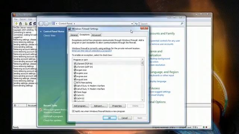This screenshot has width=239, height=134.
Task: Select the Exceptions tab
Action: click(x=85, y=35)
